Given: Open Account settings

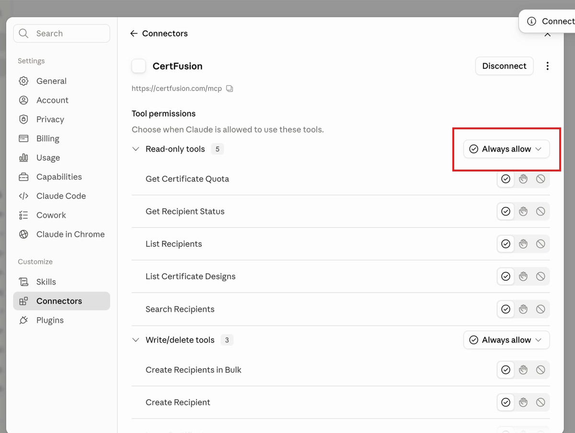Looking at the screenshot, I should [61, 100].
